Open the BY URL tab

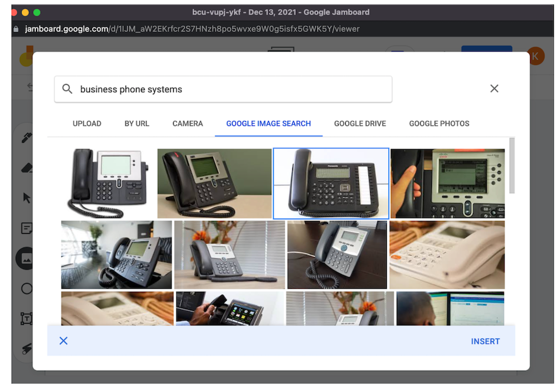tap(137, 124)
